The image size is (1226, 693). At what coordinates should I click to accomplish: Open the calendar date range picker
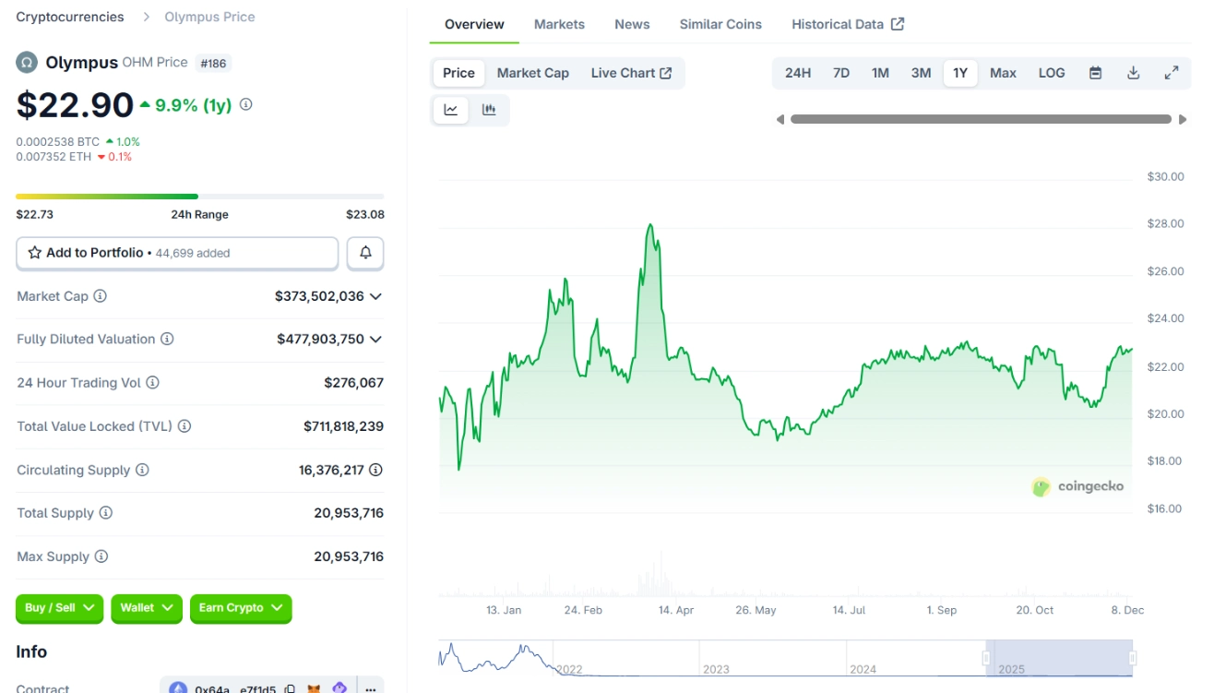1095,73
